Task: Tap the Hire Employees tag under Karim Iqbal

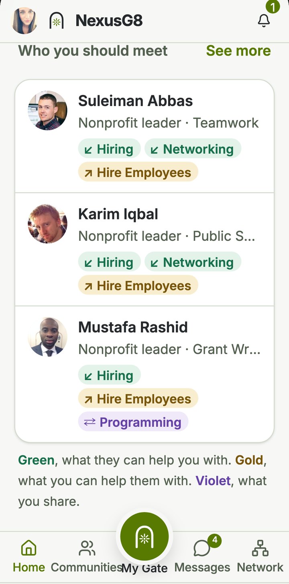Action: pos(138,286)
